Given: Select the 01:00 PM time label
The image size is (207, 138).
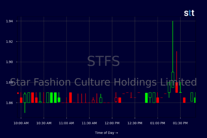Looking at the screenshot, I should coord(158,123).
